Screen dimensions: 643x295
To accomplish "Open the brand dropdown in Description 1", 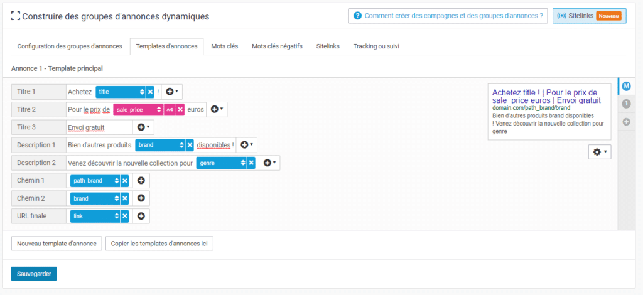I will point(160,145).
